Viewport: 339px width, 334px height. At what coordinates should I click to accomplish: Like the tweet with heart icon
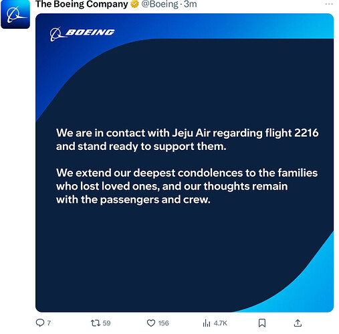(151, 323)
